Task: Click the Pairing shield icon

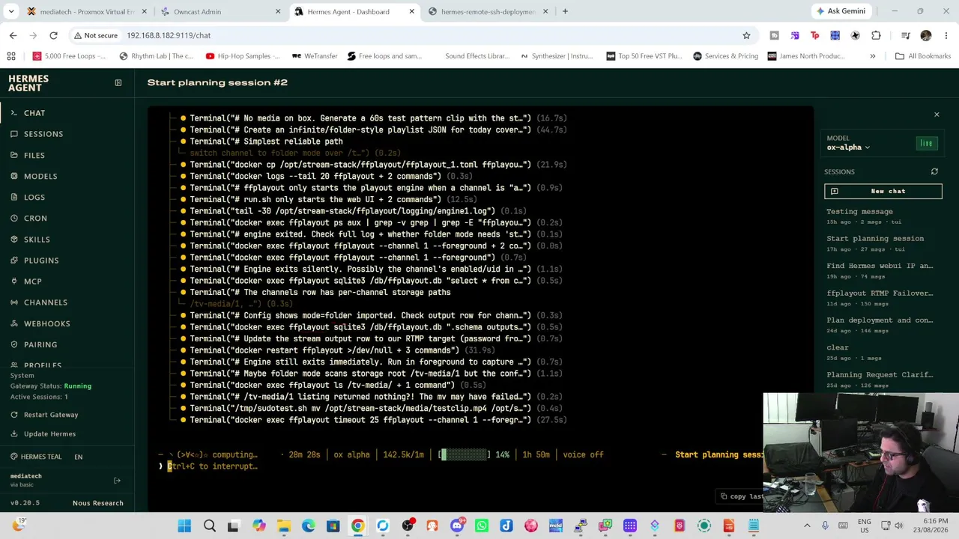Action: (14, 344)
